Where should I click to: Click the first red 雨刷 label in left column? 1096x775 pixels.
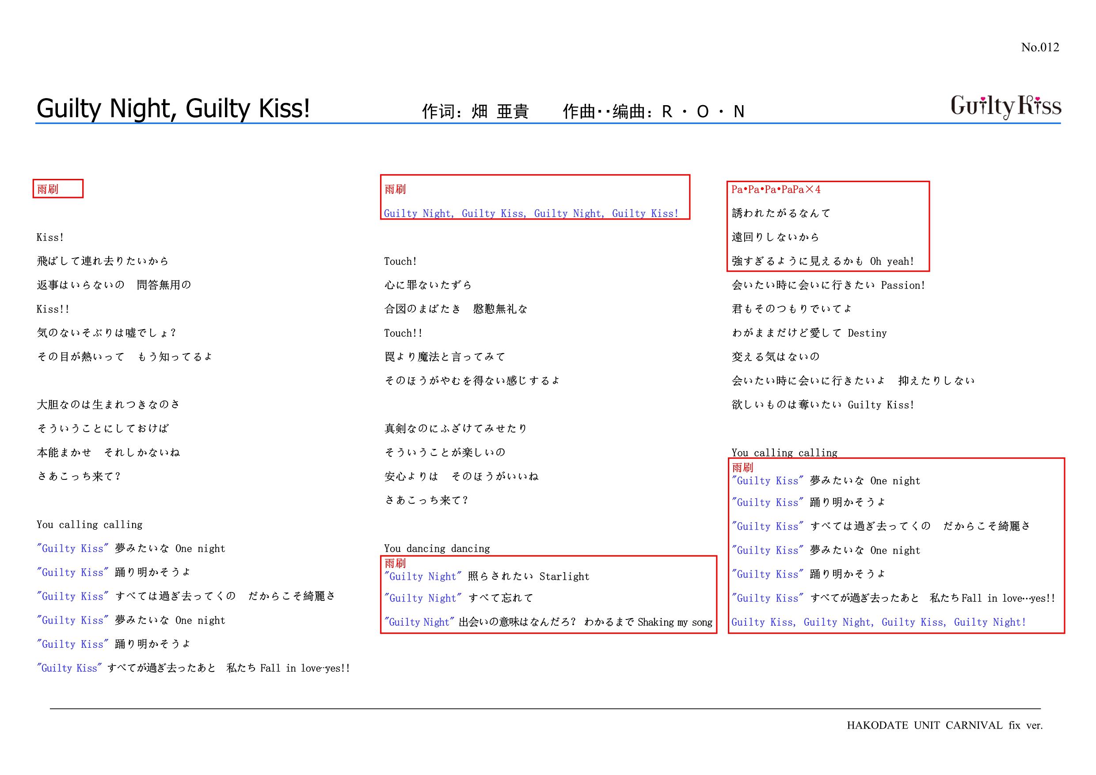48,189
